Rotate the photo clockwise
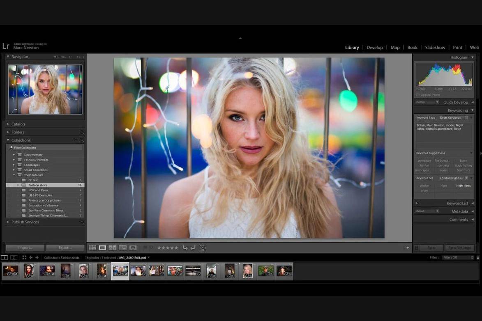The image size is (482, 321). (x=193, y=248)
